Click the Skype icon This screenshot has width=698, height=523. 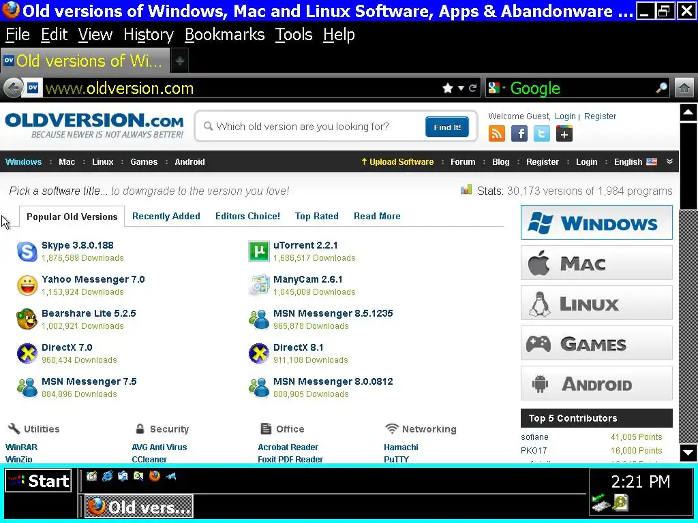[27, 251]
